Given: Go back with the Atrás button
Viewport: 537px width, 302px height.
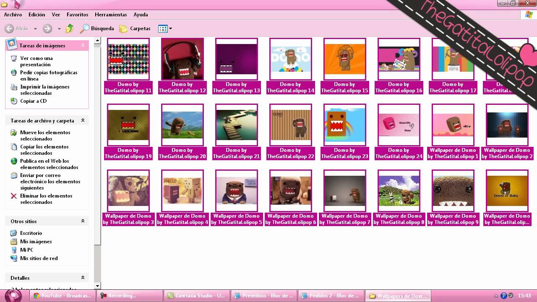Looking at the screenshot, I should coord(16,29).
